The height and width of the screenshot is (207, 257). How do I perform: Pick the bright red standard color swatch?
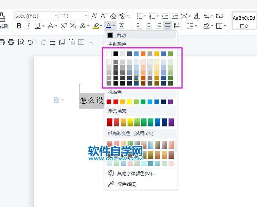click(x=116, y=102)
